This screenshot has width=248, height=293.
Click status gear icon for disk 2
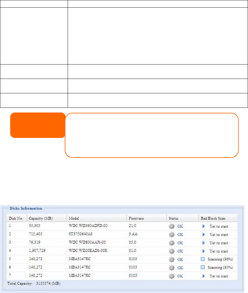172,234
